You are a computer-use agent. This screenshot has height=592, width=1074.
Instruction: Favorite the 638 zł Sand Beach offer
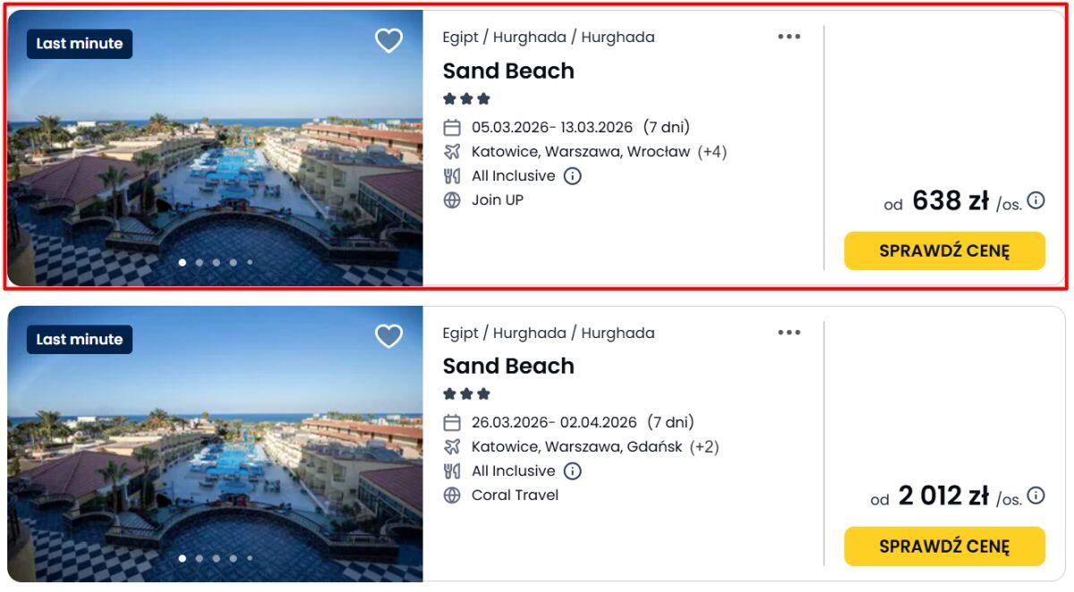pyautogui.click(x=388, y=40)
